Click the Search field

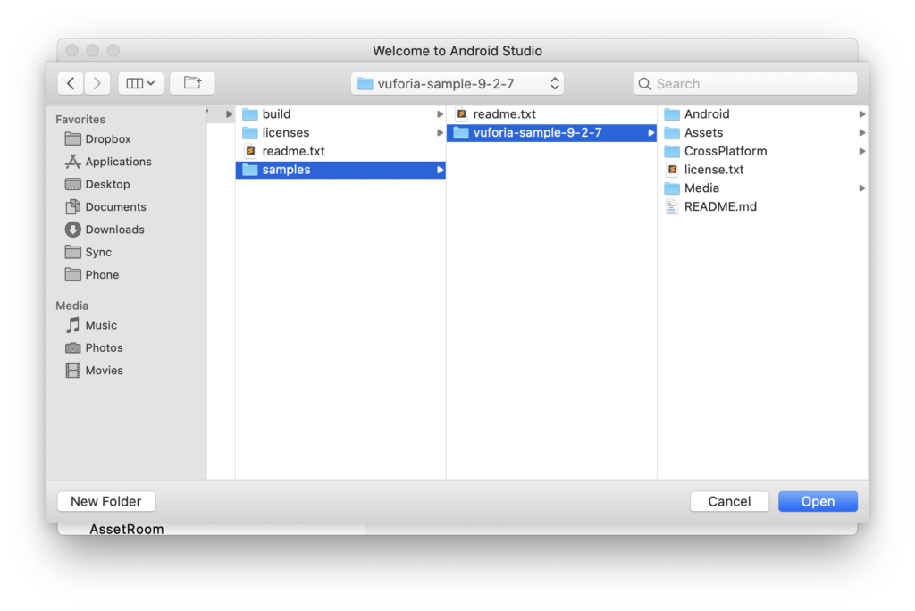[x=745, y=83]
